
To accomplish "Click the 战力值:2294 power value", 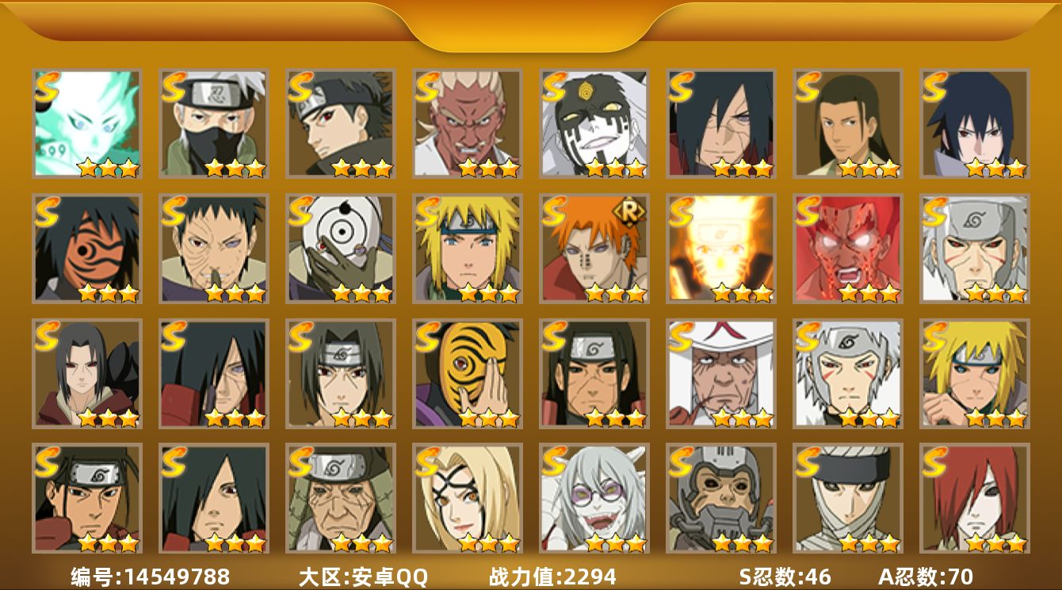I will 552,577.
